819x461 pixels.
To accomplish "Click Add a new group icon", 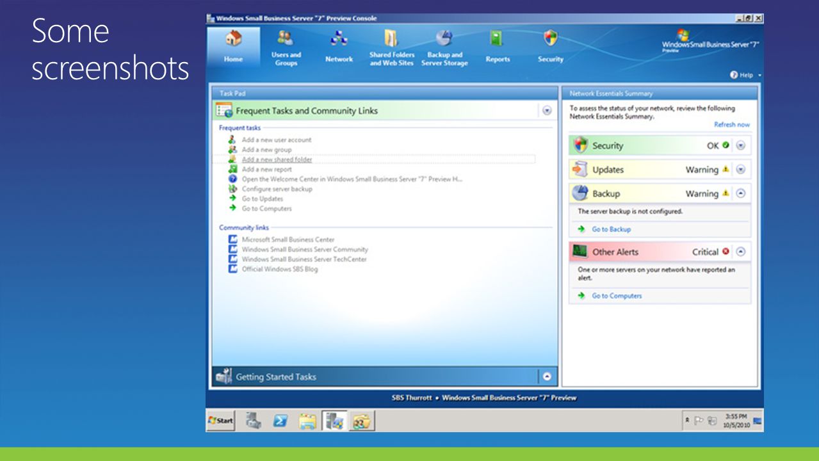I will coord(232,149).
